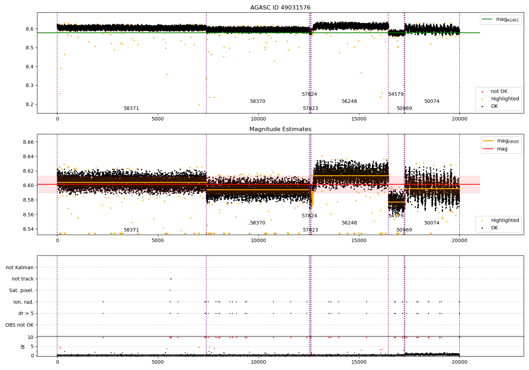Click the 'dr' y-axis label
529x370 pixels.
point(23,346)
